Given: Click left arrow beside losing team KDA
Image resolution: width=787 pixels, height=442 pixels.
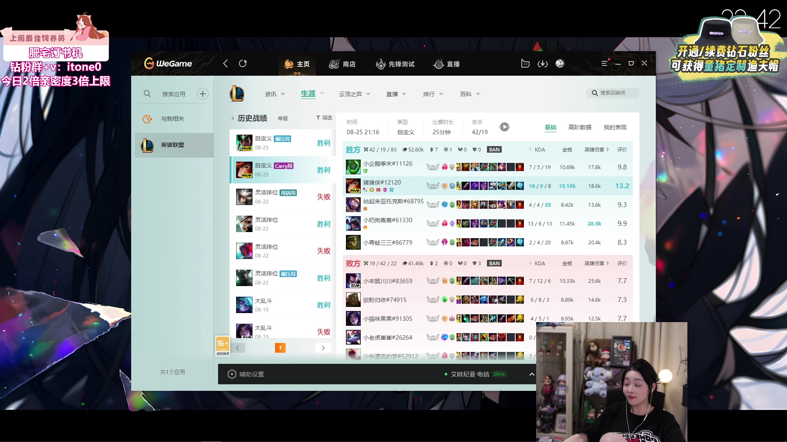Looking at the screenshot, I should click(530, 263).
